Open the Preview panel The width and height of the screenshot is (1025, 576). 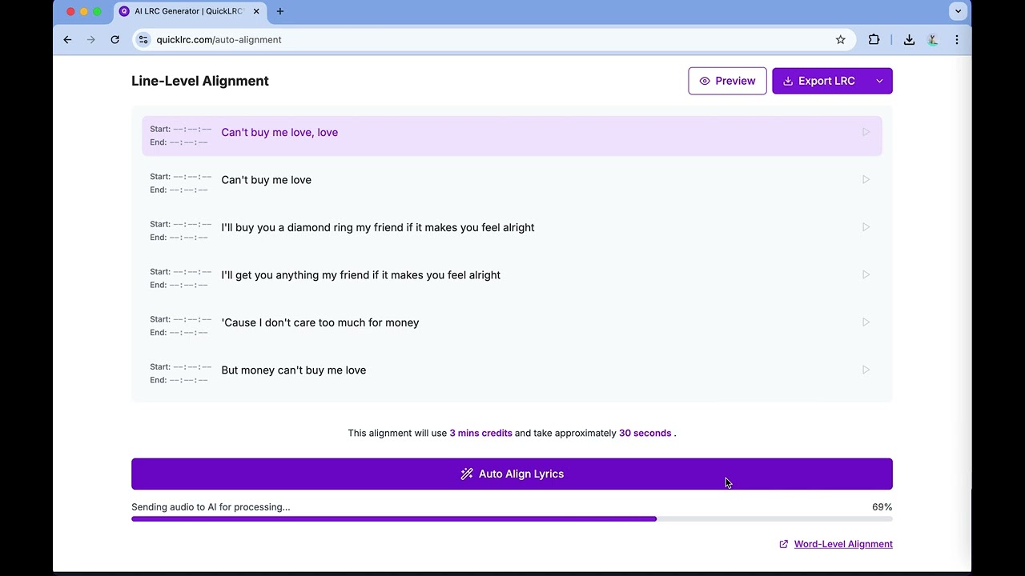(x=727, y=81)
